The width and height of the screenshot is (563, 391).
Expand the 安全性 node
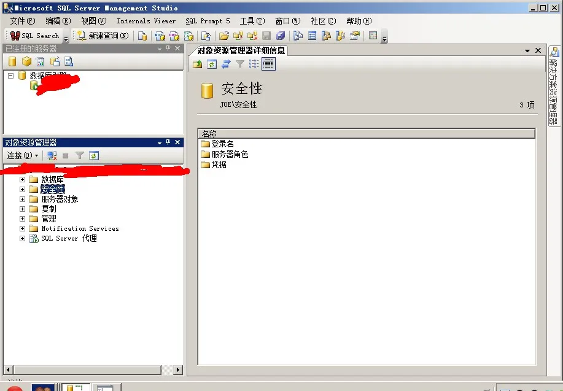click(22, 189)
